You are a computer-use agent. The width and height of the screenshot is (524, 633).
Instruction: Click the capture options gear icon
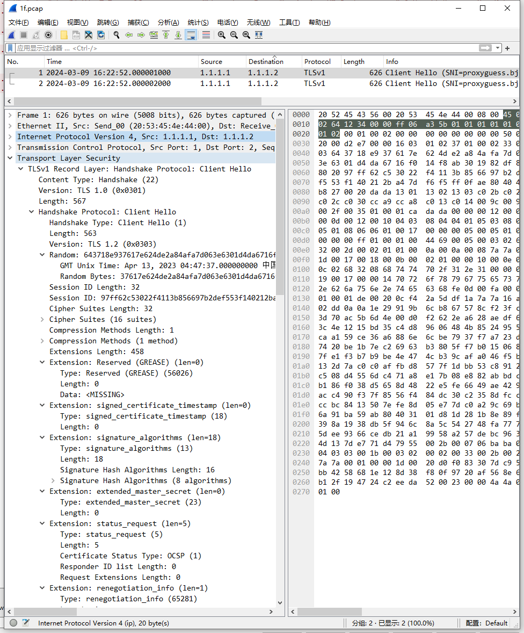point(48,35)
